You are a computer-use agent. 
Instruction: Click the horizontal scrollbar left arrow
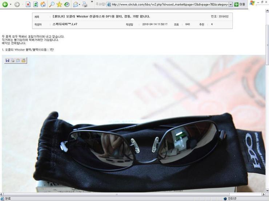click(1, 194)
